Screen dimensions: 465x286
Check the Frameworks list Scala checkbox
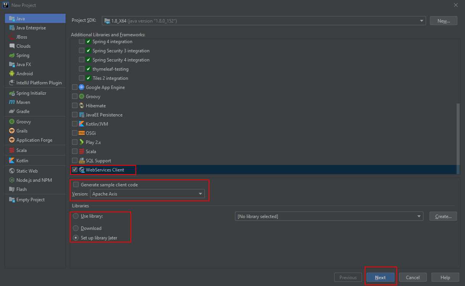[75, 151]
